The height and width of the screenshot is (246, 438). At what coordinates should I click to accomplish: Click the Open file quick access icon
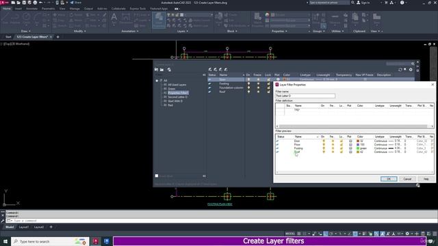(x=18, y=3)
